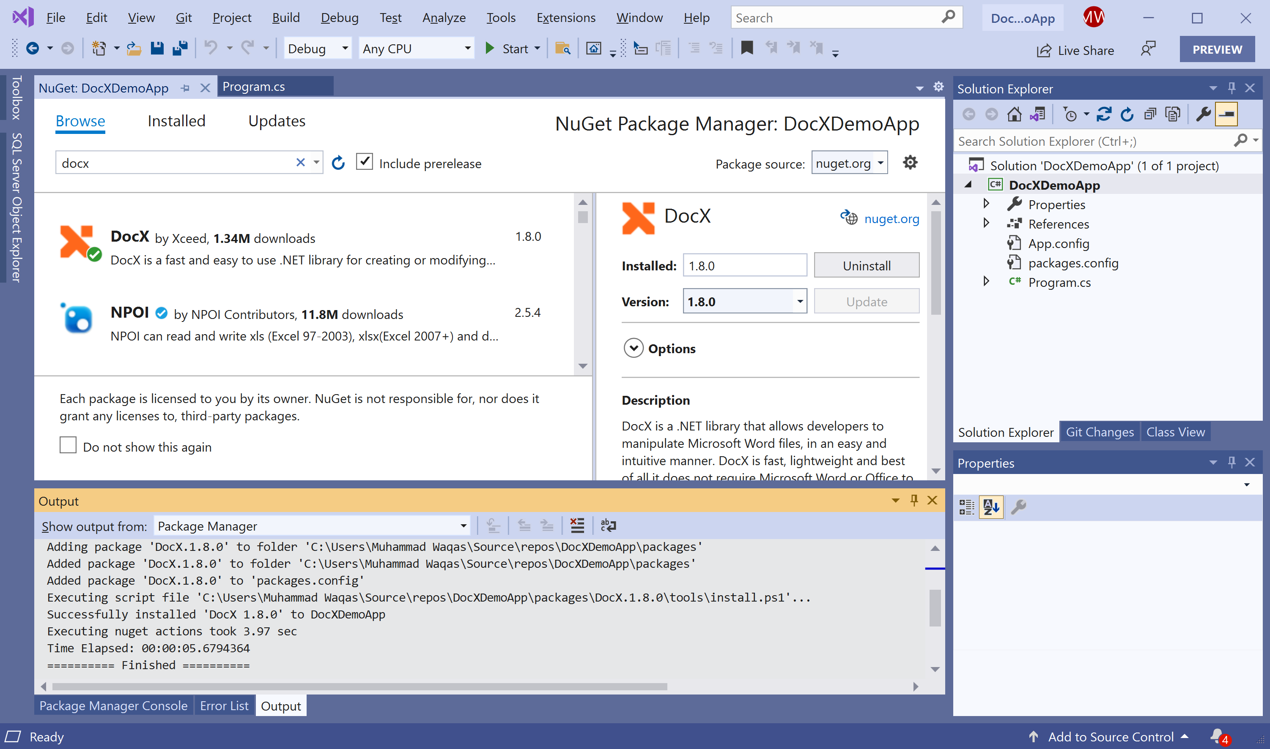The height and width of the screenshot is (749, 1270).
Task: Toggle alphabetical sort in Properties panel
Action: 990,507
